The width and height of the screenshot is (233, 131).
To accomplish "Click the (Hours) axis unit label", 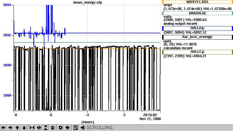I will [88, 122].
